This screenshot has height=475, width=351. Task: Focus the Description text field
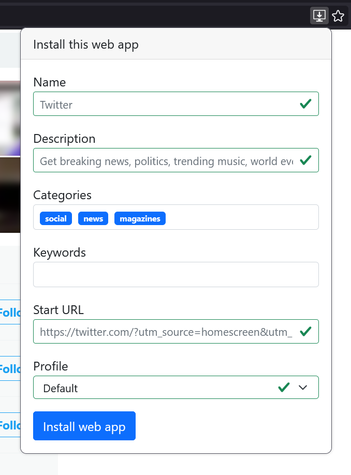click(166, 161)
